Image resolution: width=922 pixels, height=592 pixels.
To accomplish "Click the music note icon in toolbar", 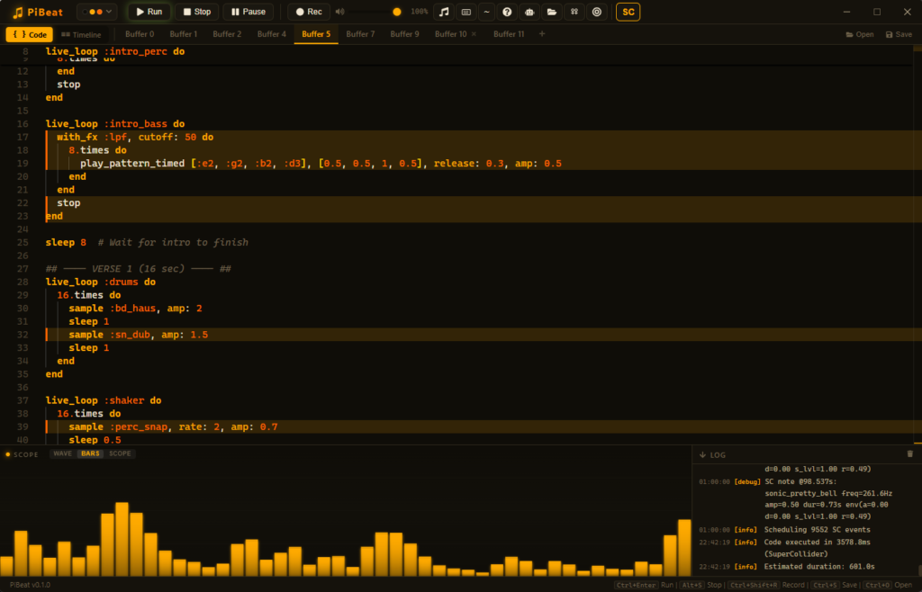I will [x=443, y=12].
